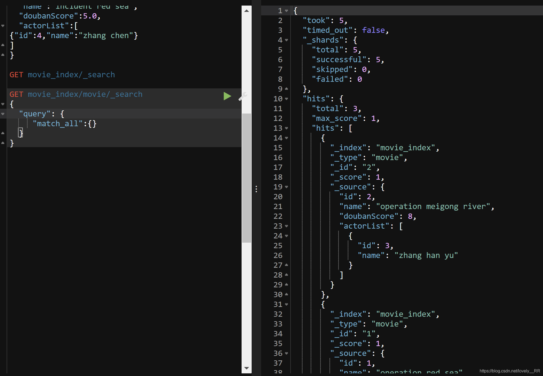Collapse first hit object at line 14
Image resolution: width=543 pixels, height=376 pixels.
pyautogui.click(x=286, y=138)
